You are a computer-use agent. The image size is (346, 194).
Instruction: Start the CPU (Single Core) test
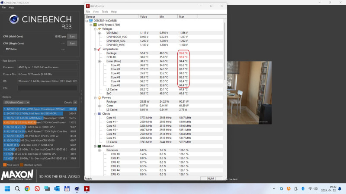click(72, 44)
